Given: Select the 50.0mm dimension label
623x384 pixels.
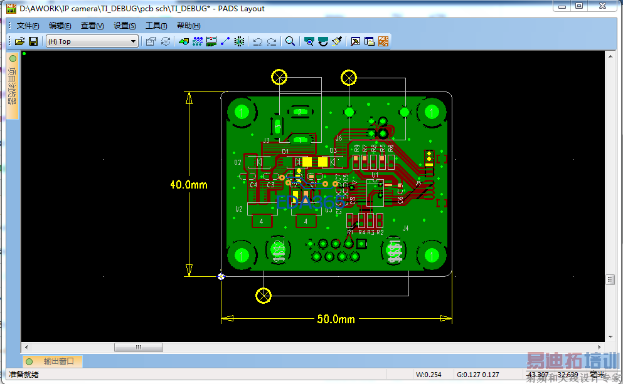Looking at the screenshot, I should point(336,319).
